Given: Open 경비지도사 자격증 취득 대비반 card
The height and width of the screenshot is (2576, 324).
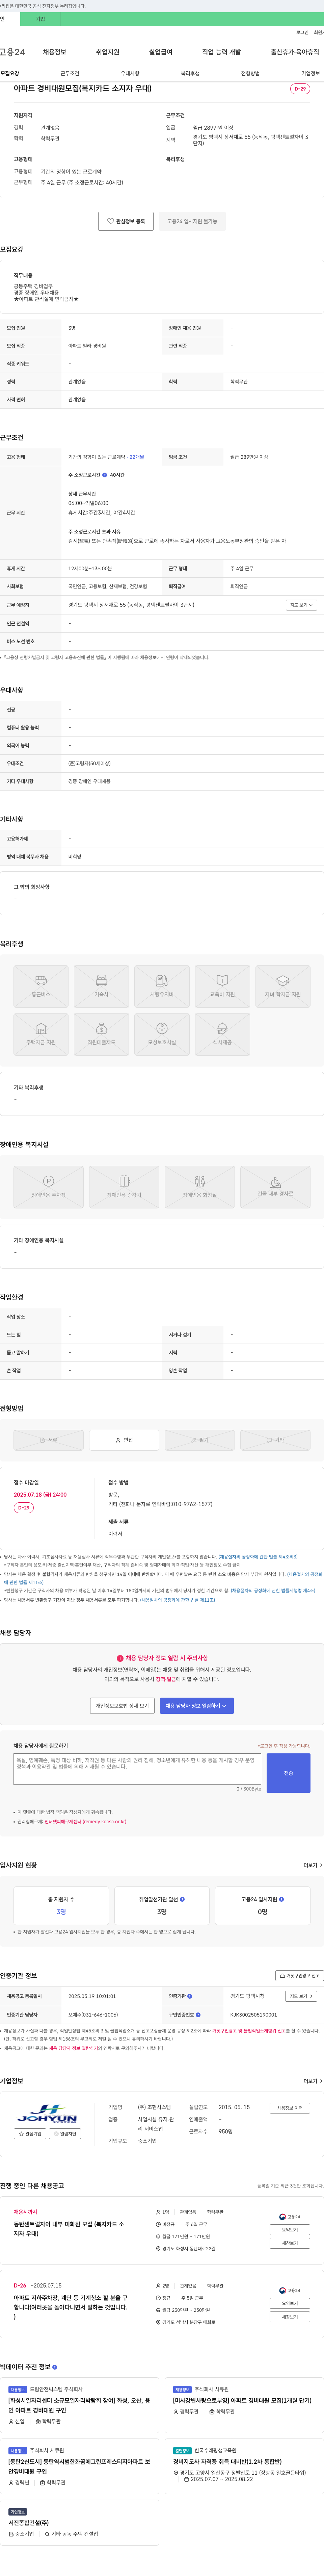Looking at the screenshot, I should 244,2466.
